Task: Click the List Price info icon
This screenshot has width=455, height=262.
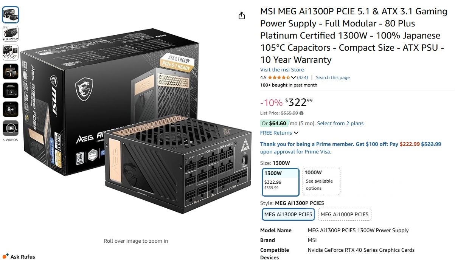Action: [301, 113]
